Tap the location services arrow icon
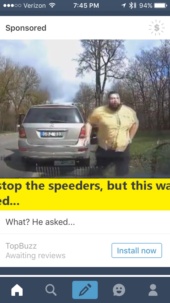This screenshot has height=303, width=170. coord(124,5)
